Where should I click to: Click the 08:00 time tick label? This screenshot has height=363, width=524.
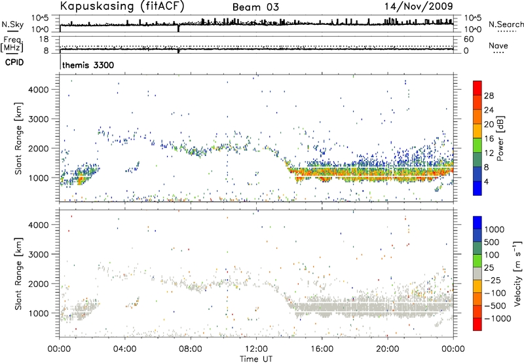[x=191, y=349]
